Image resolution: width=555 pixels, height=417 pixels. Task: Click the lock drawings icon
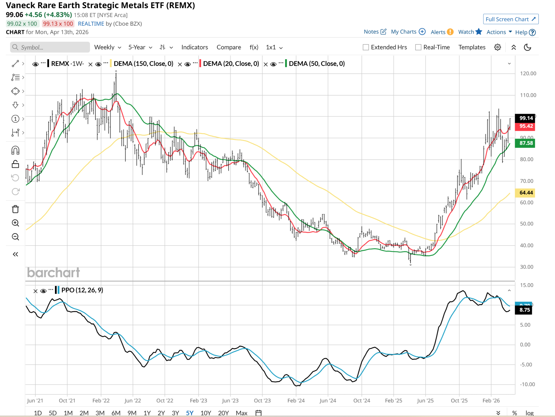click(x=15, y=164)
